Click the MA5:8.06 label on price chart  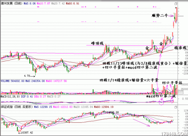pos(30,3)
